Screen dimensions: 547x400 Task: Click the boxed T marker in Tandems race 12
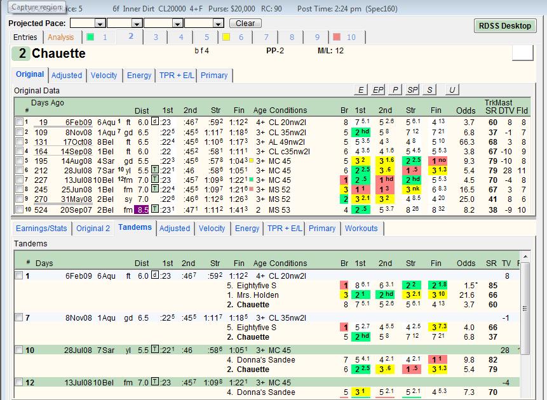pyautogui.click(x=155, y=382)
